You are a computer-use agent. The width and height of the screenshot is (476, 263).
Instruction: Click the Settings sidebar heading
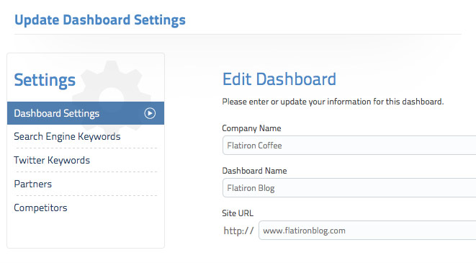point(45,80)
